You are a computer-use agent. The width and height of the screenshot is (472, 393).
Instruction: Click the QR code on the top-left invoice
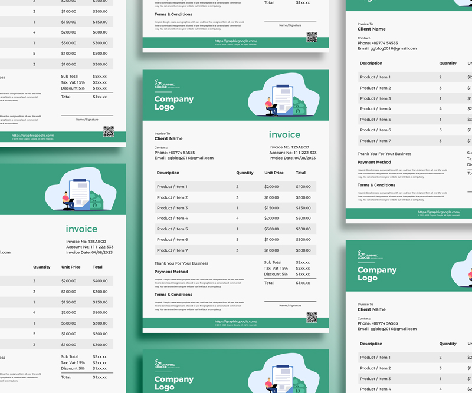109,131
